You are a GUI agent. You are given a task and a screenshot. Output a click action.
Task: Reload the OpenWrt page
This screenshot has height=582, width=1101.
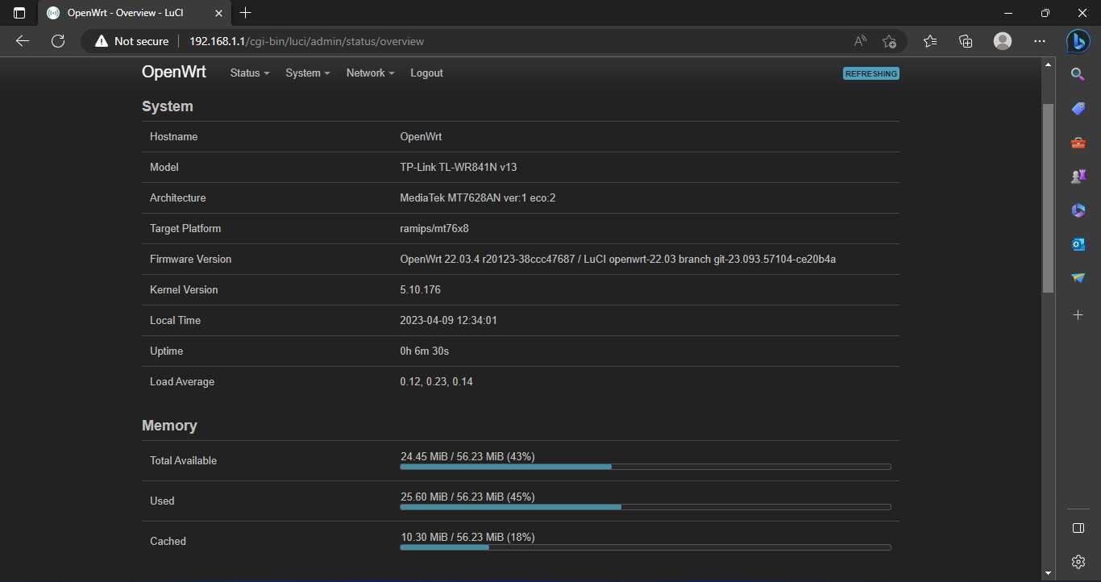(58, 41)
